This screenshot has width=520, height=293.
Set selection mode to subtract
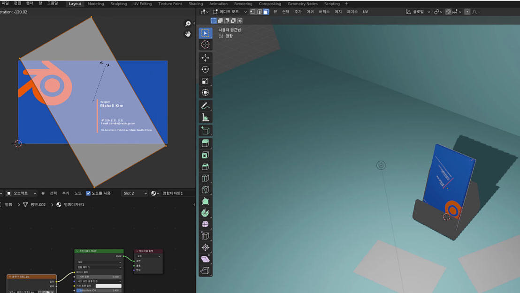[x=227, y=21]
